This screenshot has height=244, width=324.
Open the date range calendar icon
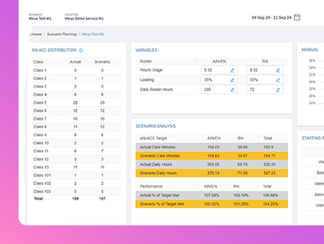coord(297,18)
